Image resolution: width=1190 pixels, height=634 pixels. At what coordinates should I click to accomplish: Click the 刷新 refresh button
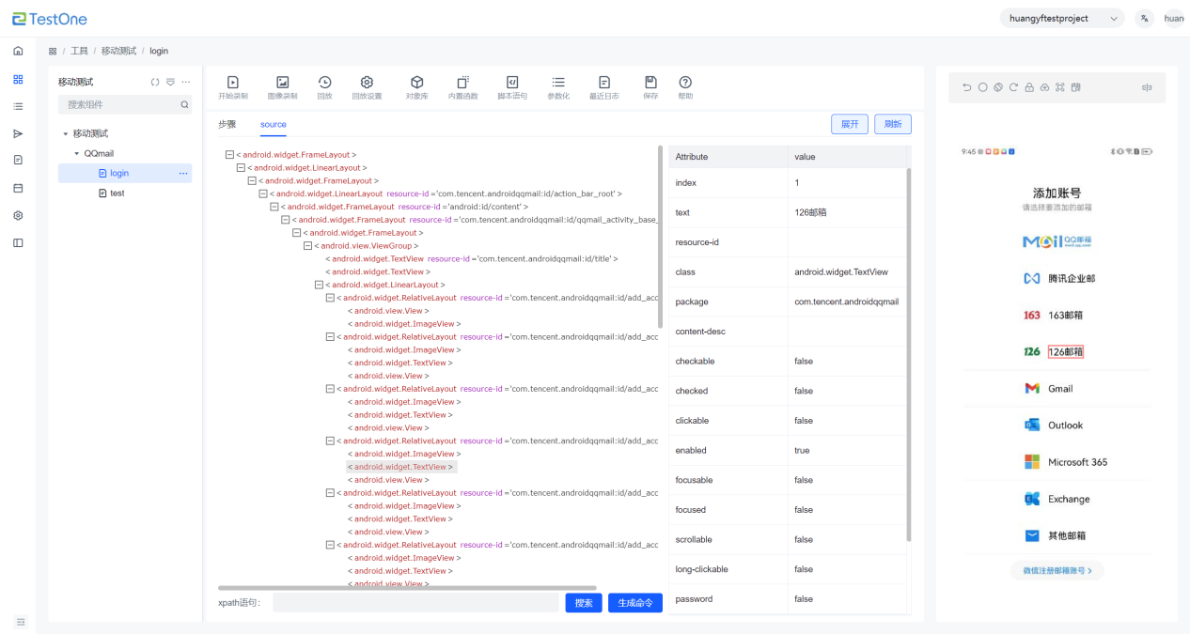click(893, 124)
